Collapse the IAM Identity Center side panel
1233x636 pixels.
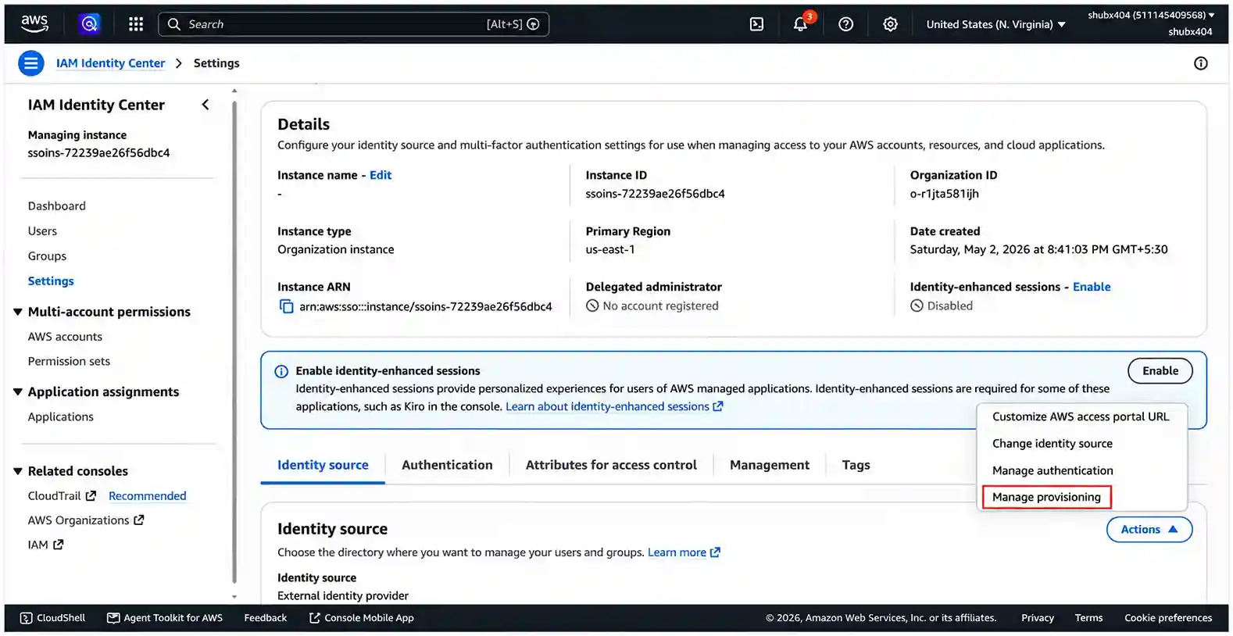[205, 105]
